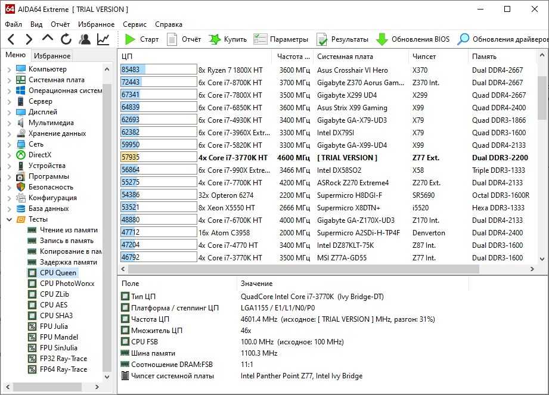Expand the DirectX tree node

coord(9,155)
